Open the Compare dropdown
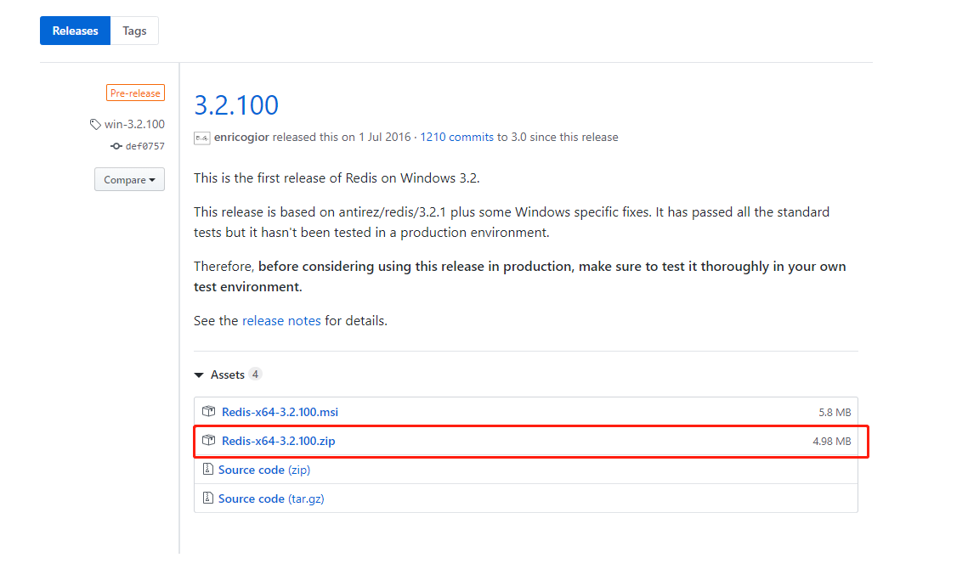This screenshot has width=968, height=569. (x=129, y=179)
